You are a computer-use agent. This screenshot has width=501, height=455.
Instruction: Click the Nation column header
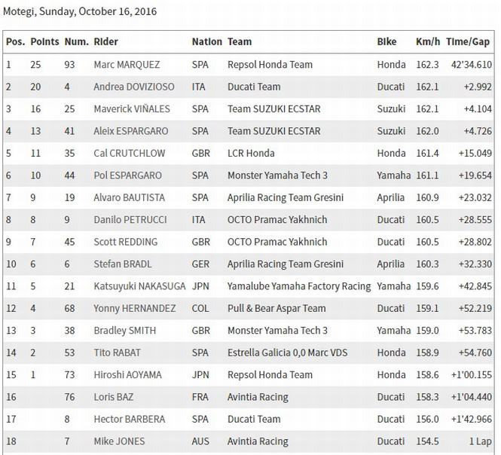pos(206,42)
